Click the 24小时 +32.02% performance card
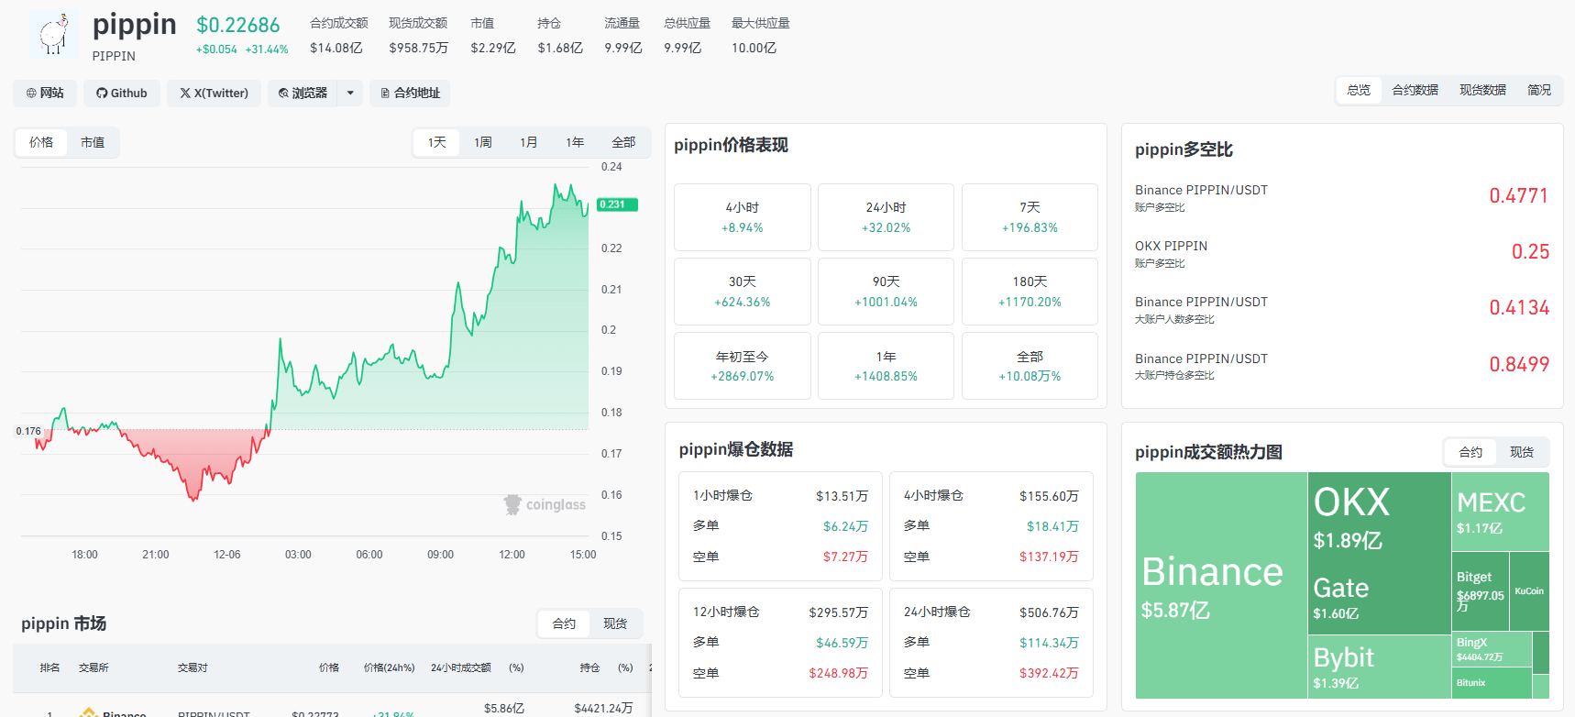Viewport: 1575px width, 717px height. pos(886,217)
